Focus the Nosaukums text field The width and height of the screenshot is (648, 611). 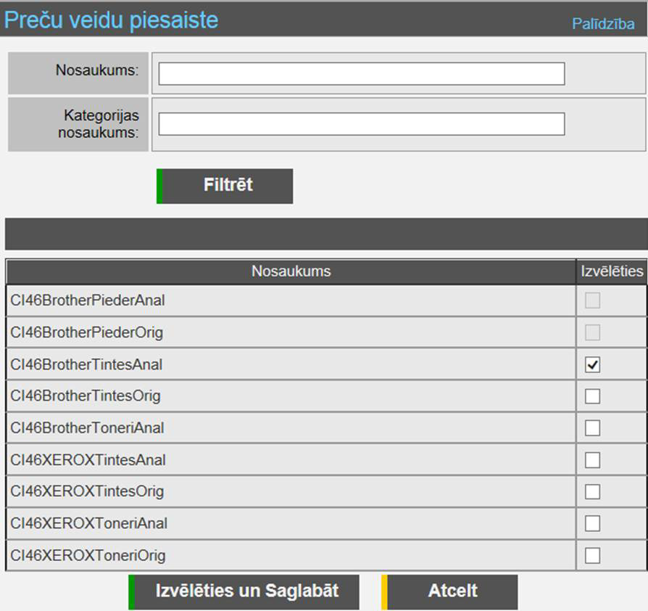[x=361, y=73]
